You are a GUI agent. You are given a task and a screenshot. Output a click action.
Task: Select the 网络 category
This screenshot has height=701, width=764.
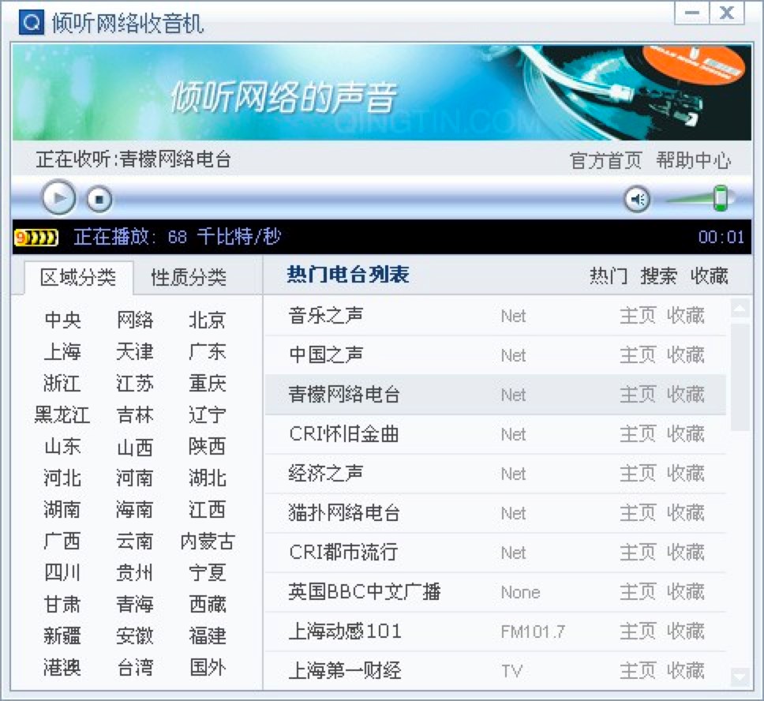135,321
